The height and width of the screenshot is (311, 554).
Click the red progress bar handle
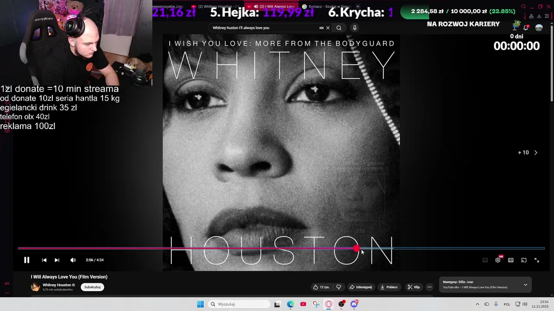(356, 248)
